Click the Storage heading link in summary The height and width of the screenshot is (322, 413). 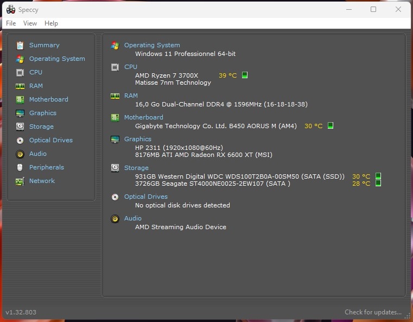tap(136, 168)
